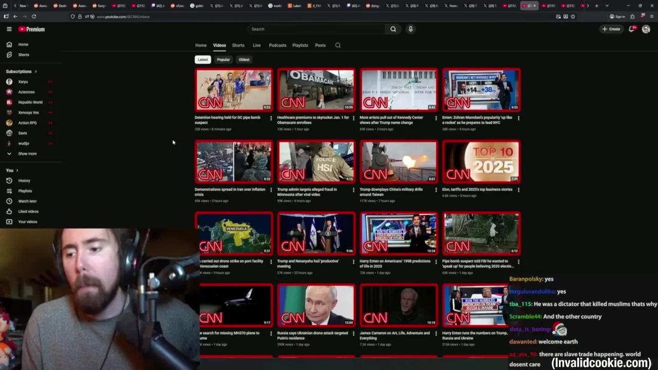Open the account avatar menu
The width and height of the screenshot is (658, 370).
(646, 29)
